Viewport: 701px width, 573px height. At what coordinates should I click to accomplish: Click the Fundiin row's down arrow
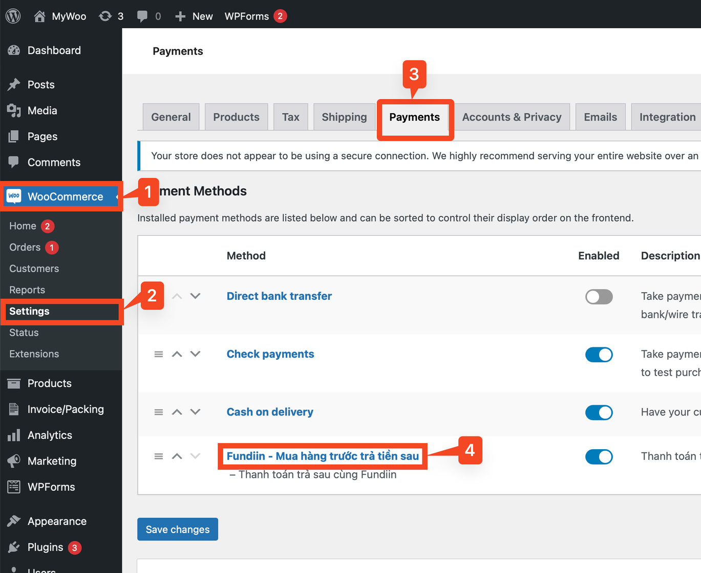(x=195, y=456)
